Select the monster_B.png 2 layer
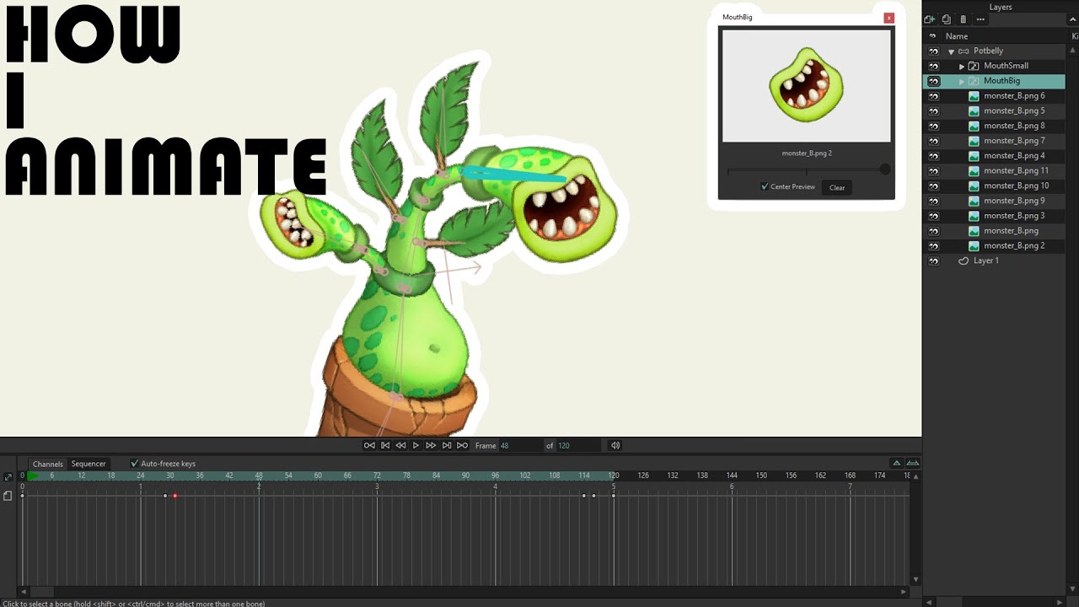 [x=1014, y=245]
